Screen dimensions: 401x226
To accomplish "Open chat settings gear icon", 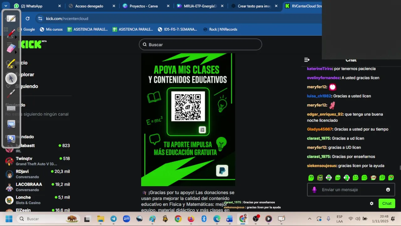I will [x=372, y=203].
